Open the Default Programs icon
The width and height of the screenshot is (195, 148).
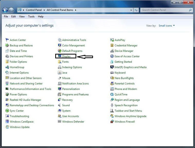pyautogui.click(x=60, y=51)
